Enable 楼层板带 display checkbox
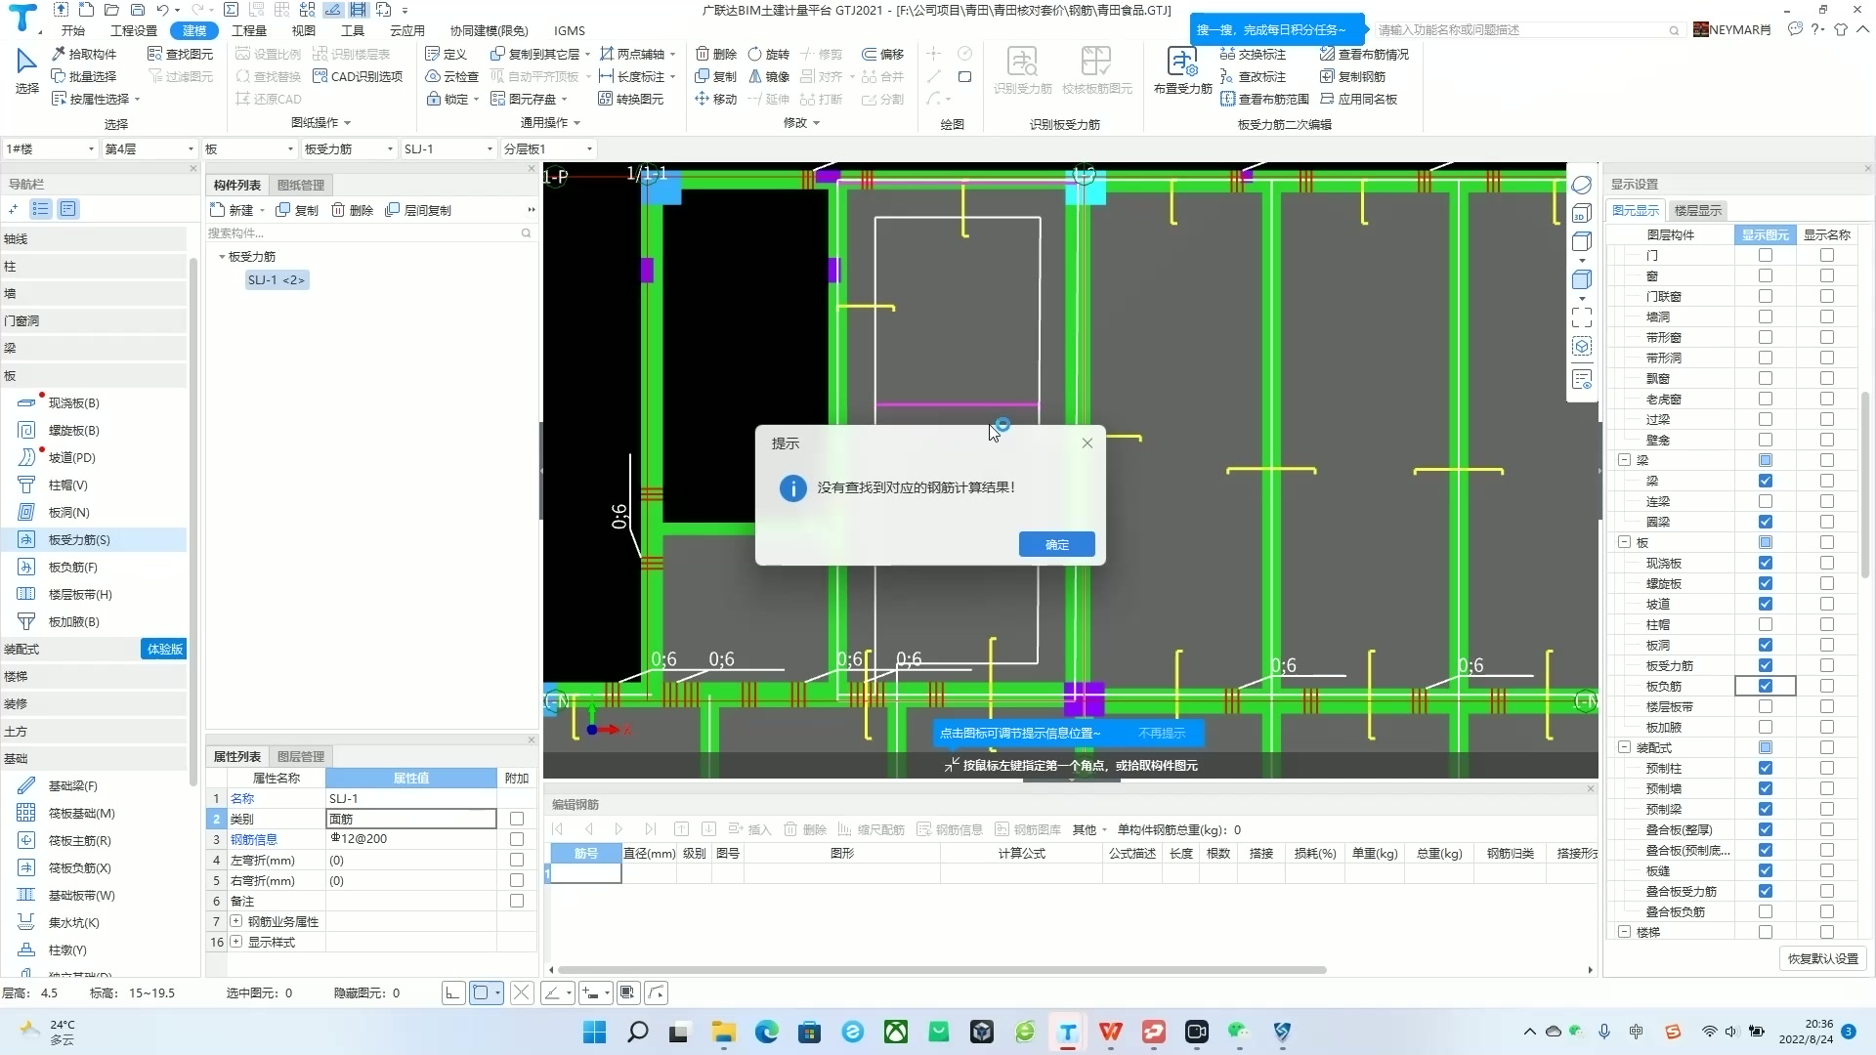This screenshot has height=1055, width=1876. [x=1765, y=706]
